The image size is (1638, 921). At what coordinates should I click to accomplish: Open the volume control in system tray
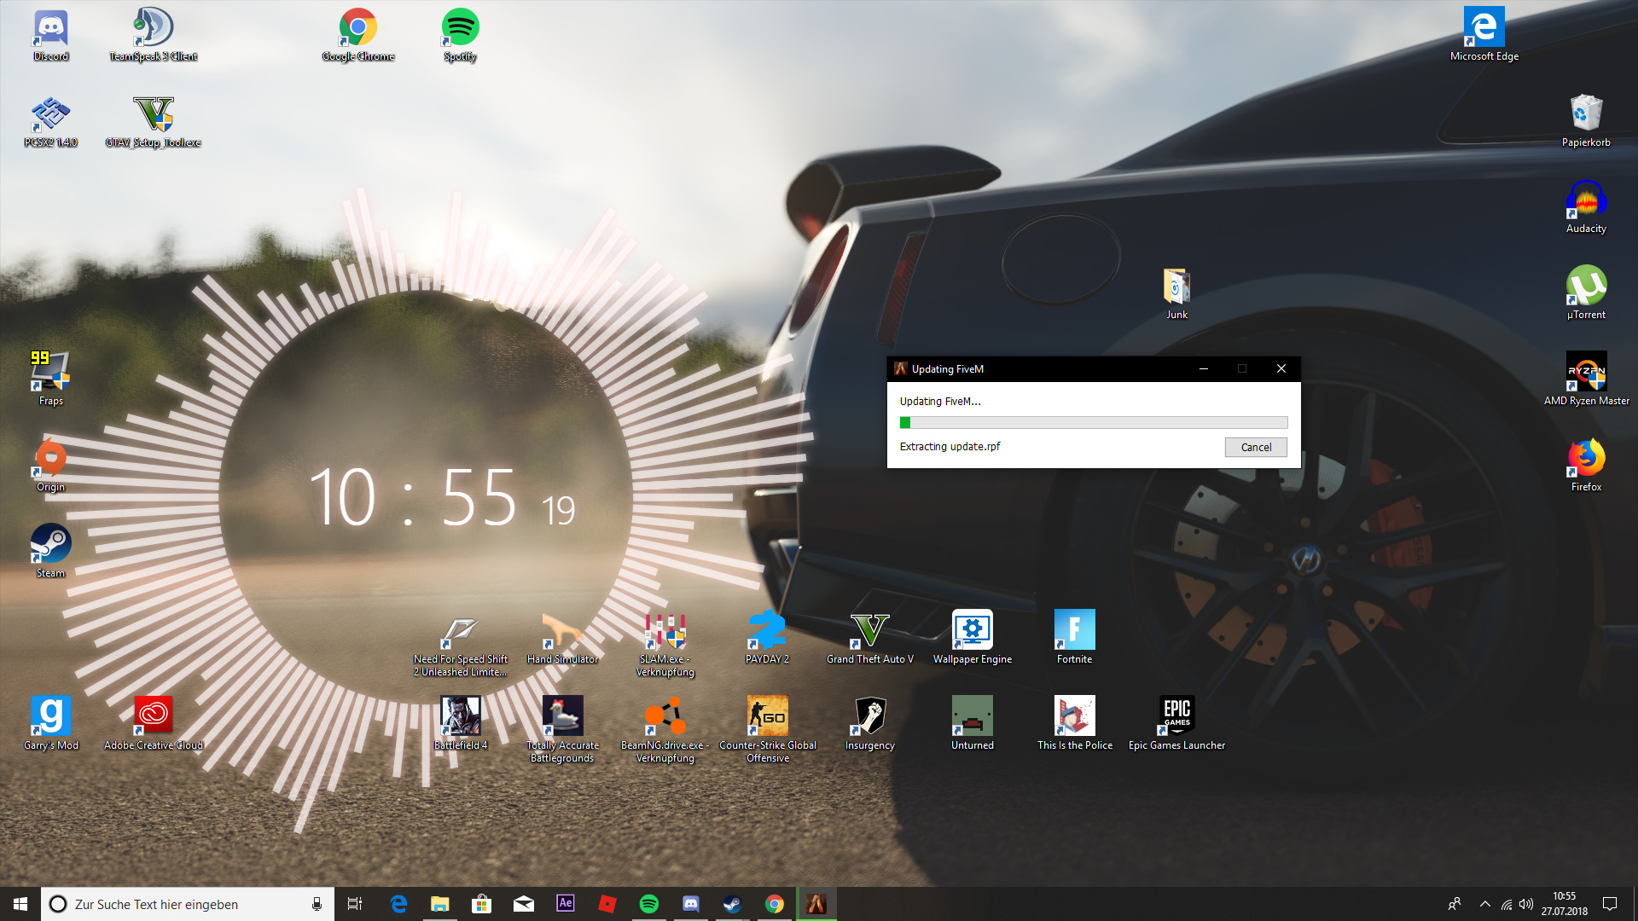pos(1526,904)
